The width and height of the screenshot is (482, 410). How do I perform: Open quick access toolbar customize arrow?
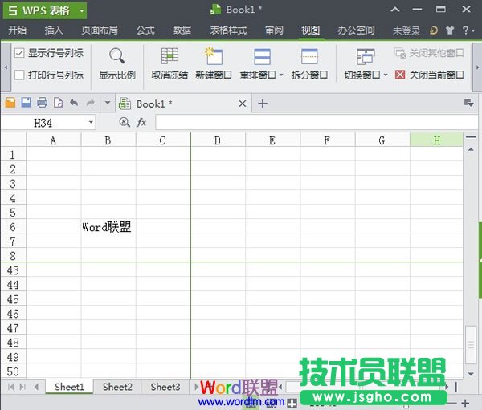click(108, 103)
